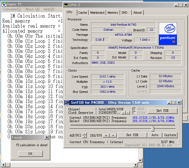Click the clock generator next arrow

point(128,113)
